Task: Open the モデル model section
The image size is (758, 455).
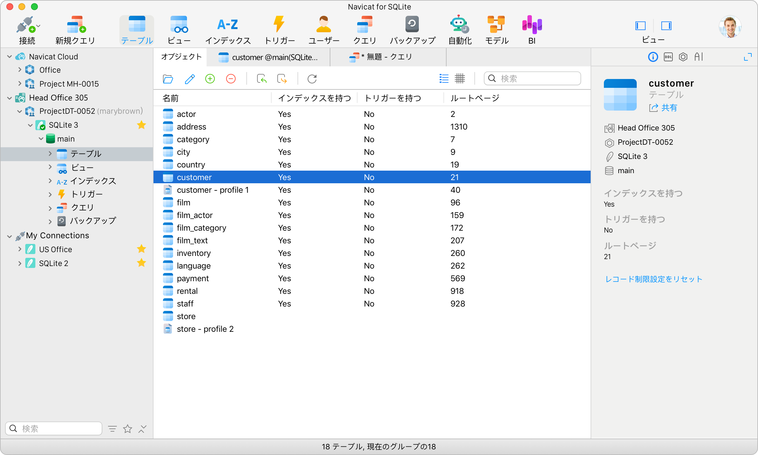Action: click(496, 30)
